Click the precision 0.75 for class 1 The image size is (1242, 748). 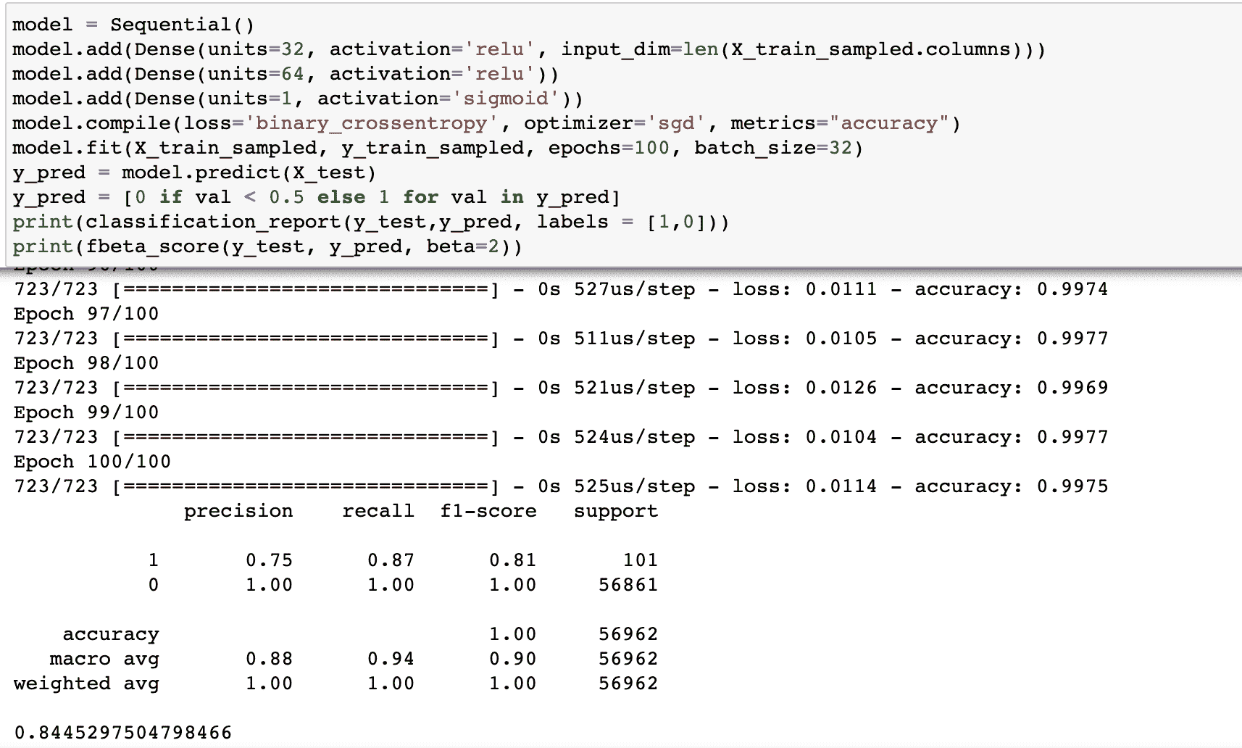pos(269,560)
